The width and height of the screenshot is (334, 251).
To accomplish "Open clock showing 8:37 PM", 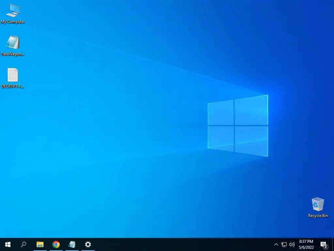I will tap(306, 244).
